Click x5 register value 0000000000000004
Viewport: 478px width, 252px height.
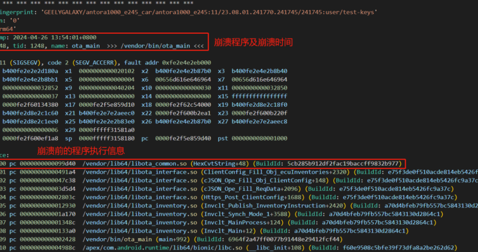[106, 80]
